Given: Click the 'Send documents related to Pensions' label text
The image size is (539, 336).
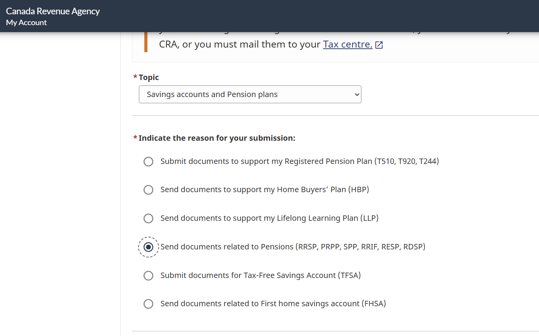Looking at the screenshot, I should [293, 247].
